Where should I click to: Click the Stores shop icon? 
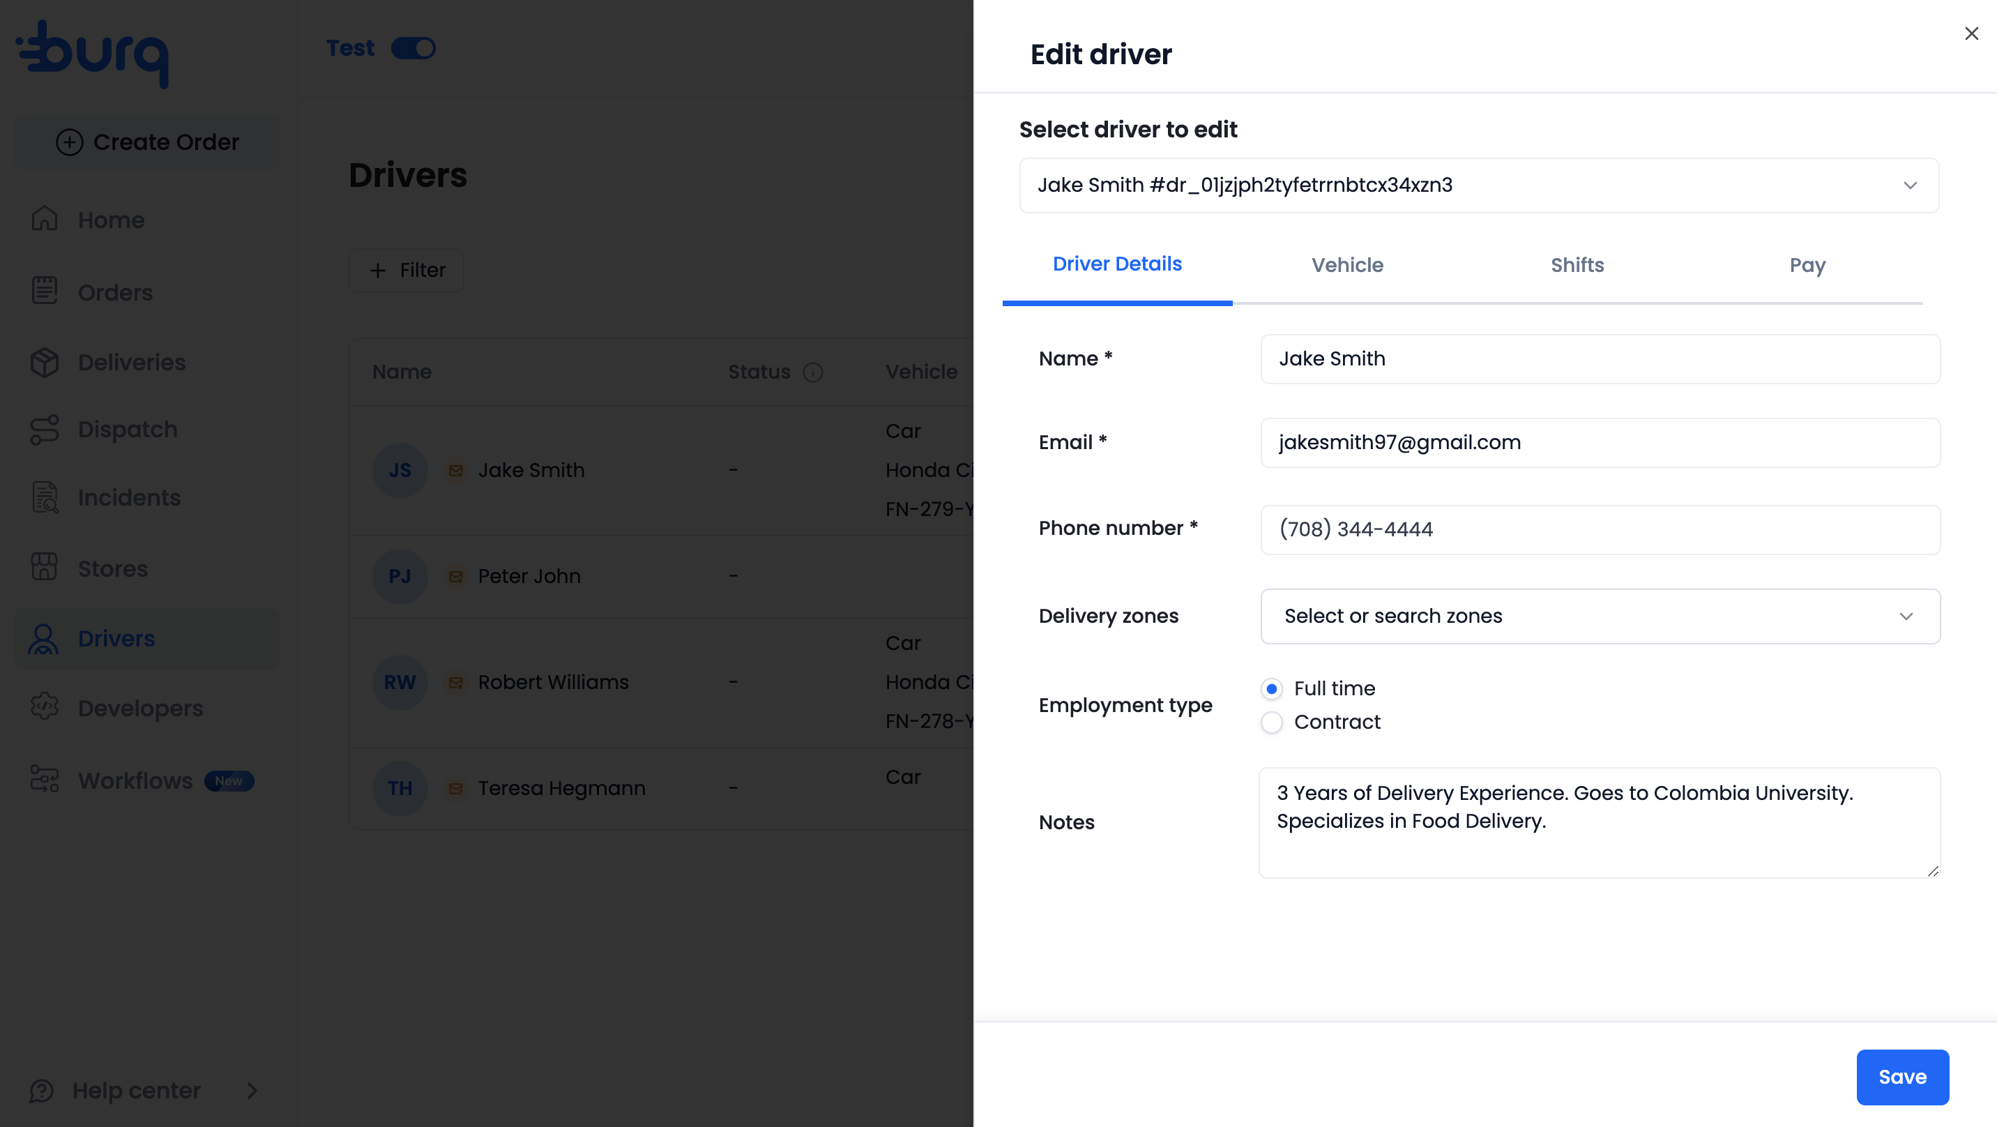click(44, 567)
